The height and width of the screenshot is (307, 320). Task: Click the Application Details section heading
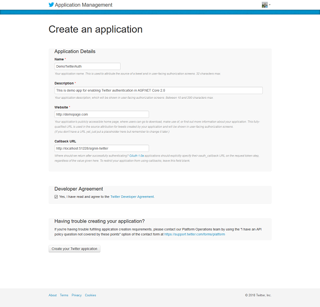[x=75, y=51]
